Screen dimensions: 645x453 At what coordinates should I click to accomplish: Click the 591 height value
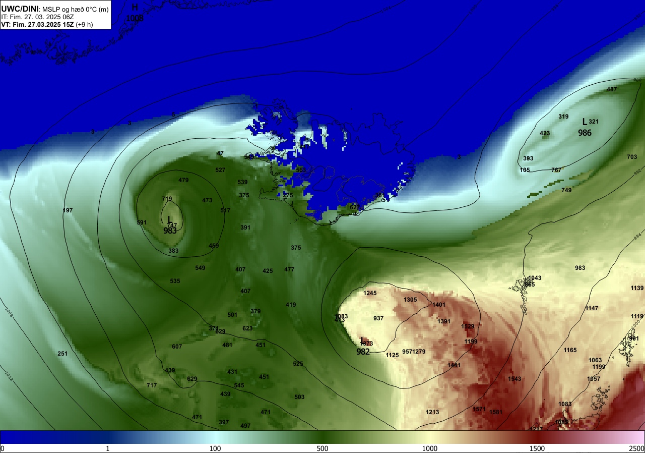142,222
